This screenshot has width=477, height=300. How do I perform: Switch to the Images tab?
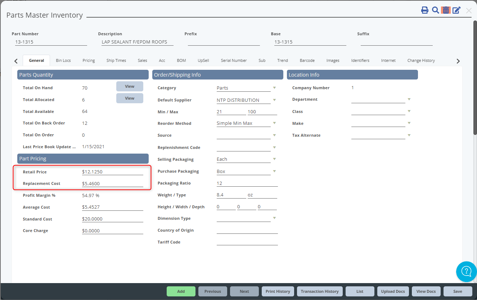click(333, 60)
